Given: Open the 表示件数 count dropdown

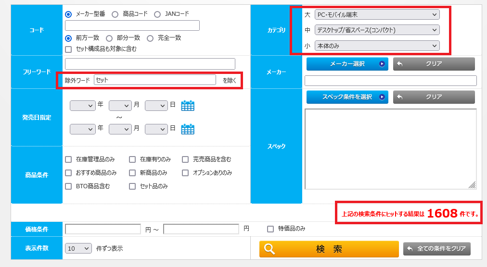Looking at the screenshot, I should [x=78, y=248].
